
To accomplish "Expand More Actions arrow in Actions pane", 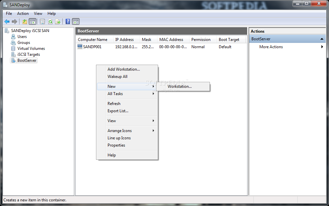I will click(322, 47).
